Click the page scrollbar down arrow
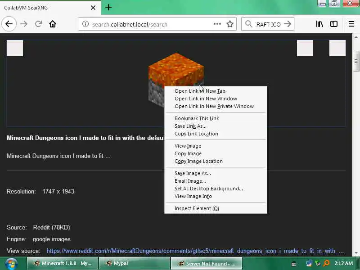The height and width of the screenshot is (270, 360). pyautogui.click(x=356, y=253)
